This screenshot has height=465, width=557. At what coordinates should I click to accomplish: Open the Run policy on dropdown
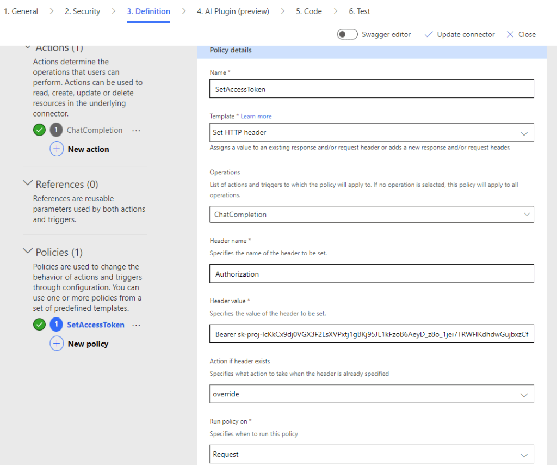tap(372, 454)
